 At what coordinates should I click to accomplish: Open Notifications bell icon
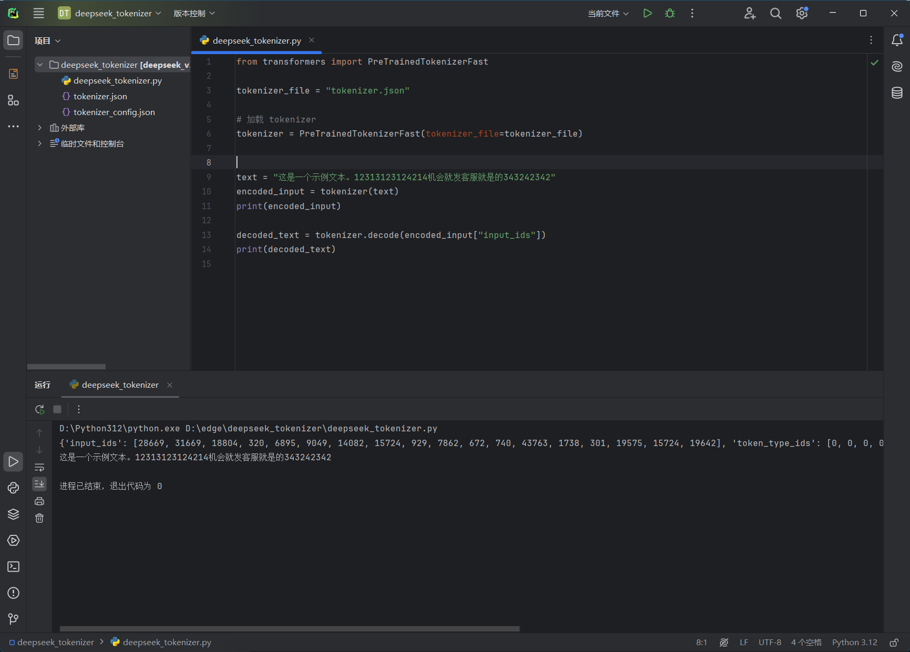point(897,40)
